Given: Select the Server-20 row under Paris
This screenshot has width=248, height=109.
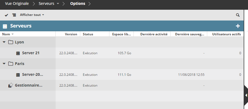Looking at the screenshot, I should pyautogui.click(x=32, y=75).
